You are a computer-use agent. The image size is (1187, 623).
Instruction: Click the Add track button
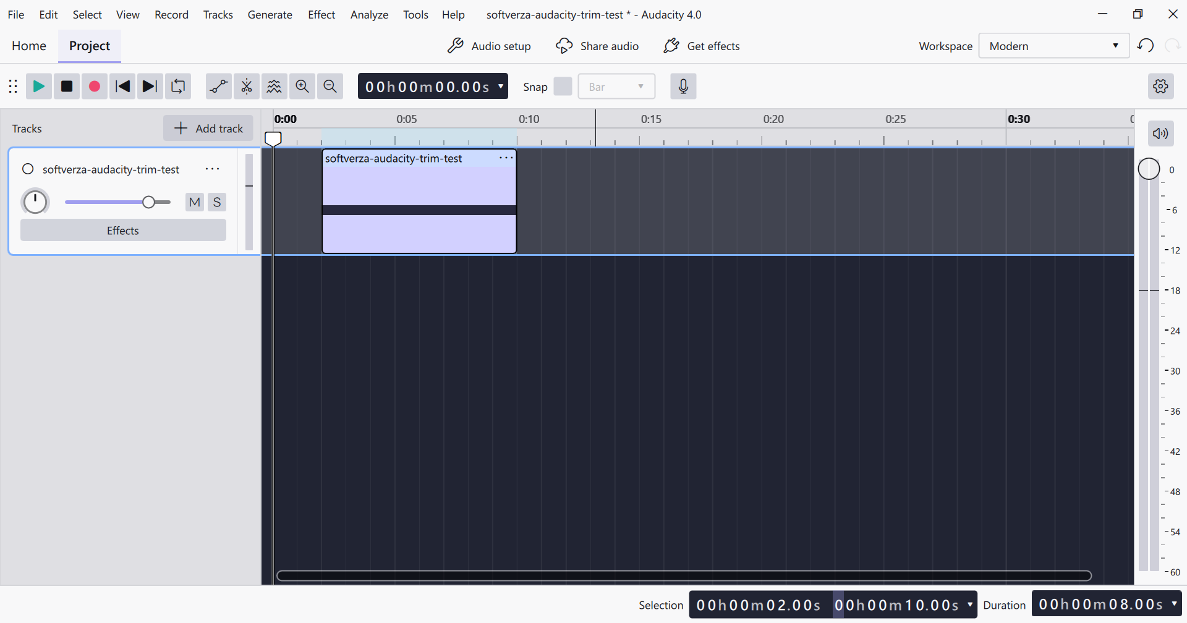point(208,128)
